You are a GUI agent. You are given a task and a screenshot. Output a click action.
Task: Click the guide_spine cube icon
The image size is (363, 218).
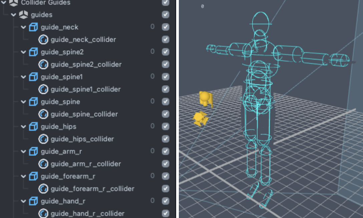click(x=33, y=102)
